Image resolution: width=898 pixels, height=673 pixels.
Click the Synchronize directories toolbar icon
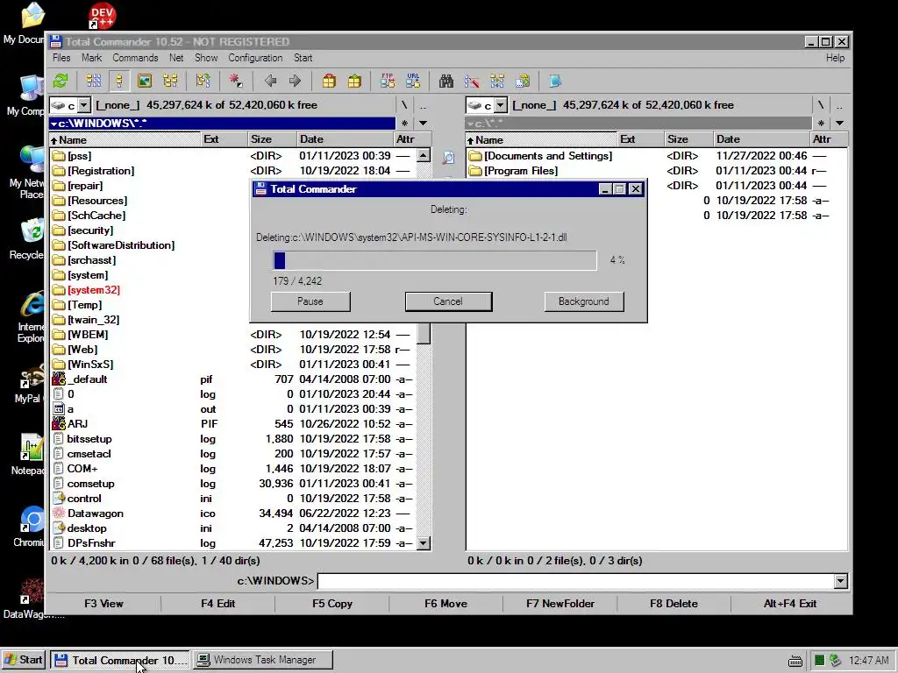[497, 81]
